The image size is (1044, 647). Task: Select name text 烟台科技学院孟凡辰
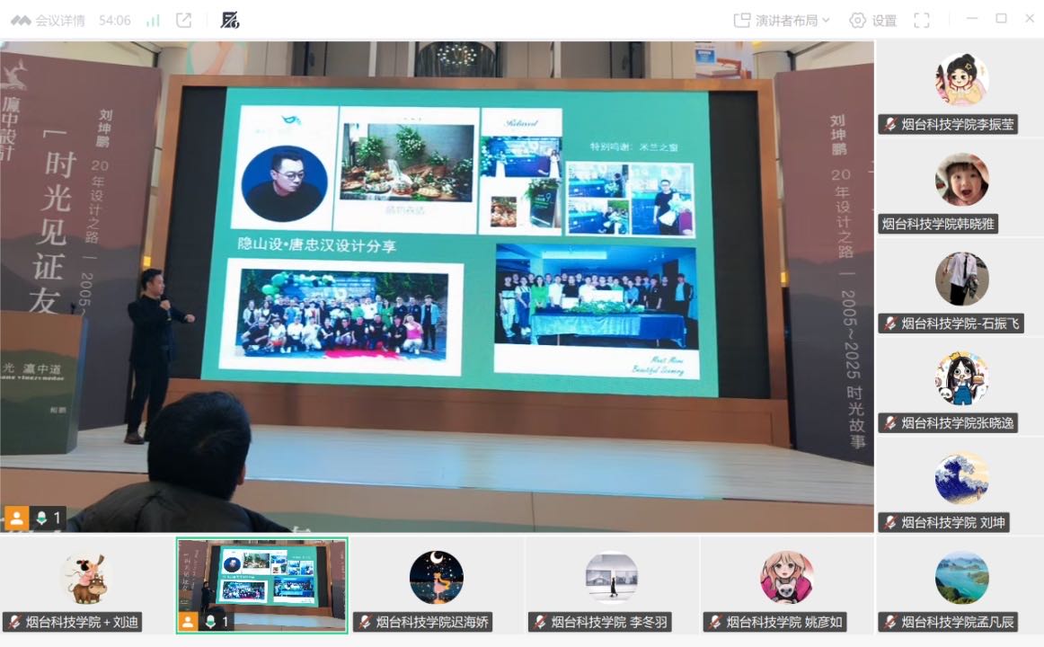click(x=958, y=623)
